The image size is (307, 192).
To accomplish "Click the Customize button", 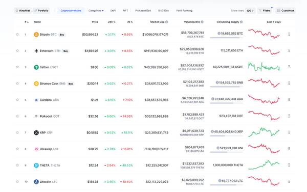I will click(286, 11).
